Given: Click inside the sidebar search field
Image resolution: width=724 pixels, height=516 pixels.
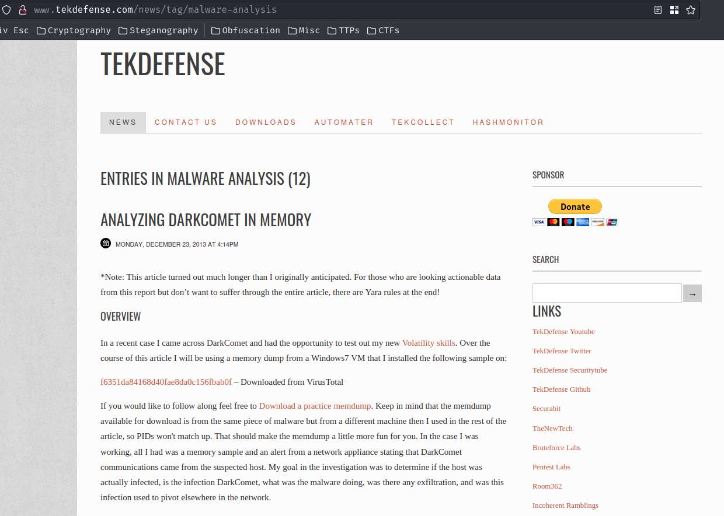Looking at the screenshot, I should (x=607, y=293).
